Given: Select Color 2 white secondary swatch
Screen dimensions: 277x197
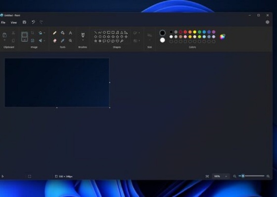Looking at the screenshot, I should [162, 40].
